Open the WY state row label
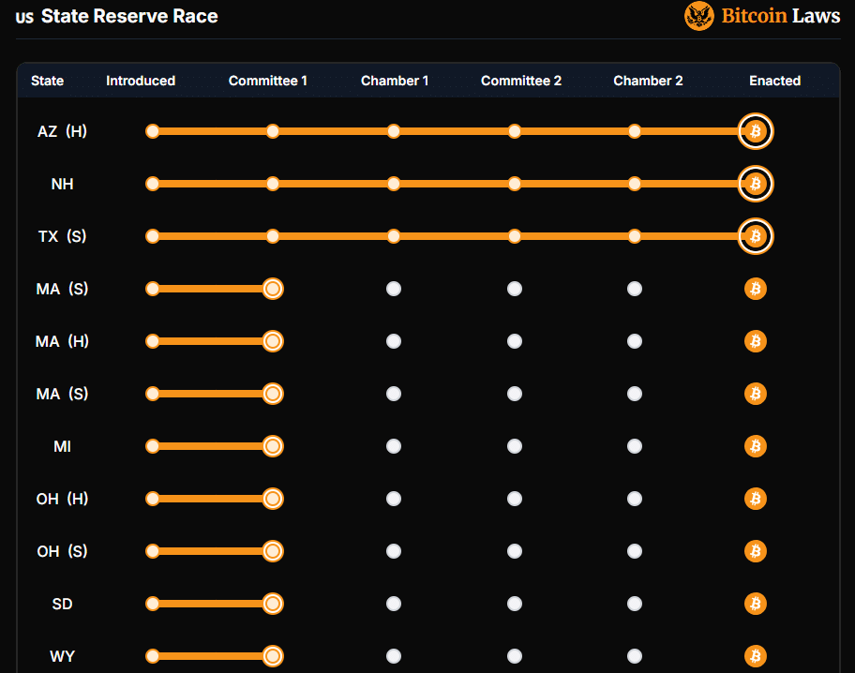The height and width of the screenshot is (673, 855). tap(62, 656)
